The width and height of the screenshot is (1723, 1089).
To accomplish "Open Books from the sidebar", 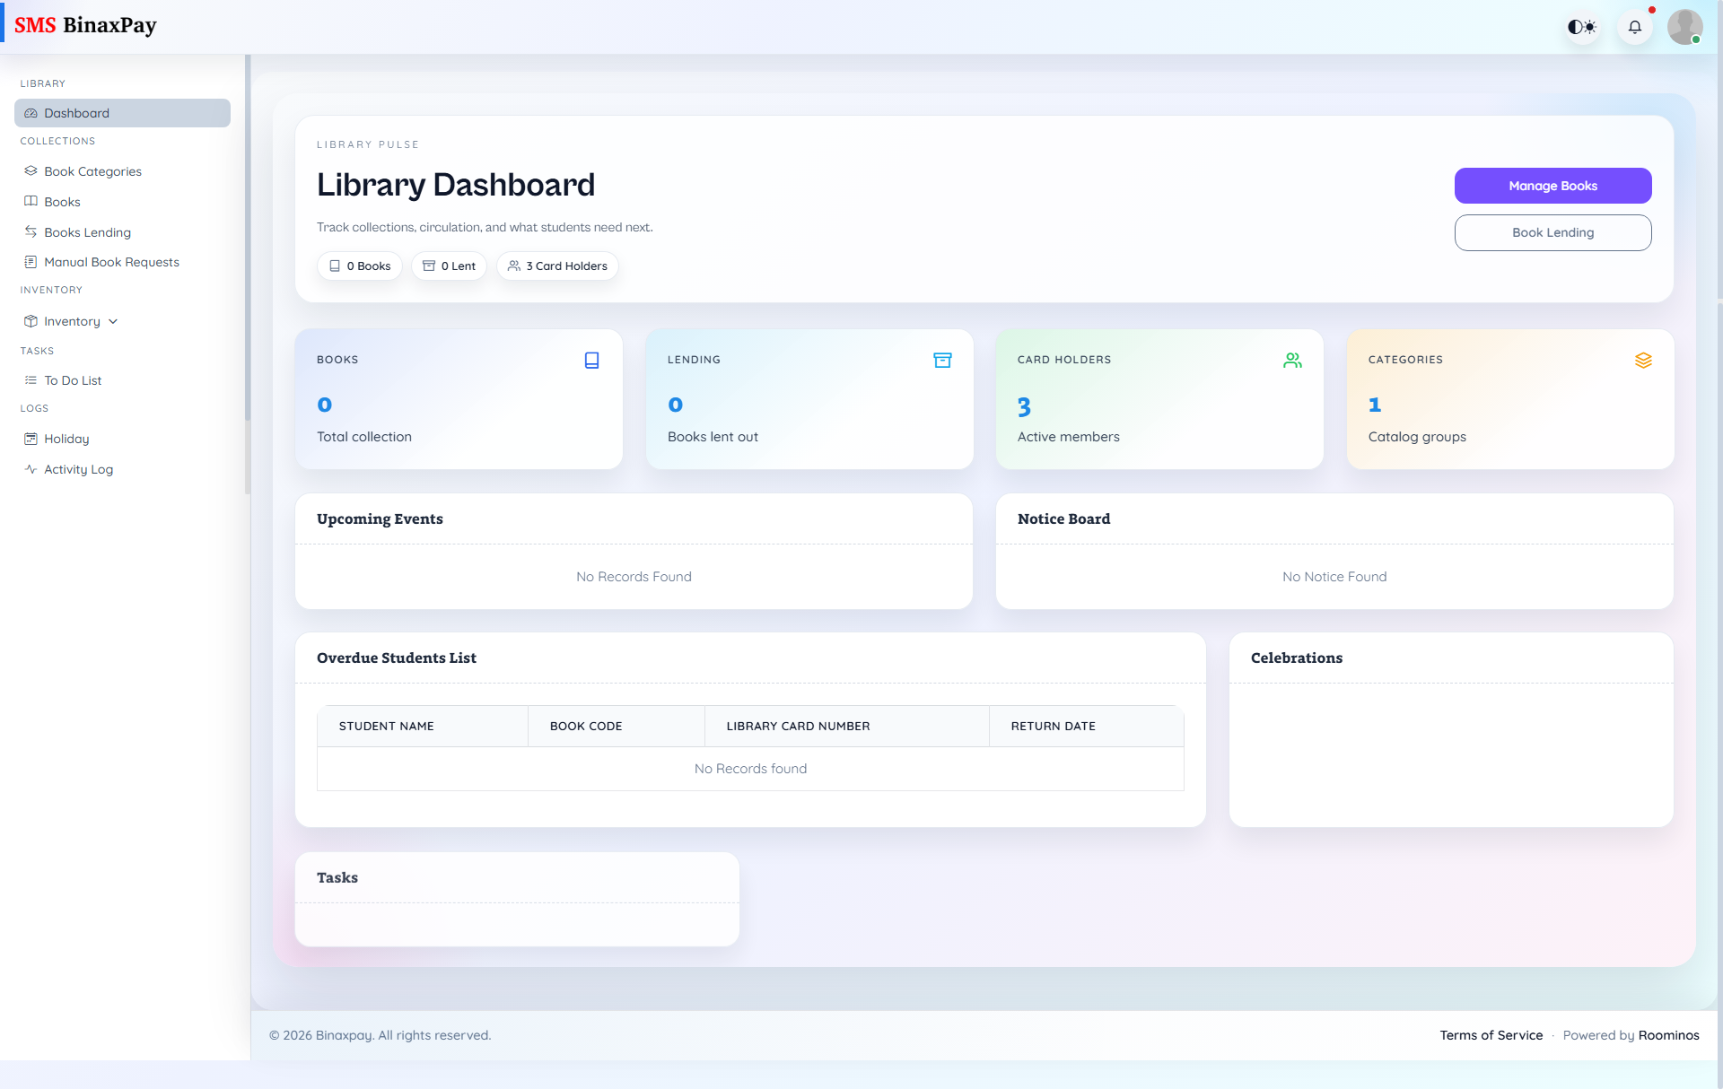I will [30, 201].
